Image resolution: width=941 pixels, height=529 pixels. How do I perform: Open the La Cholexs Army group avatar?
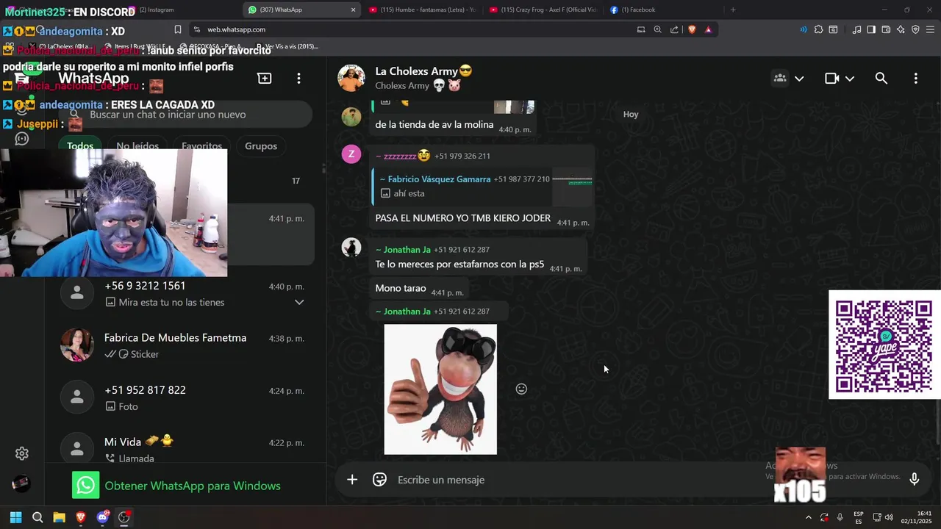(351, 78)
